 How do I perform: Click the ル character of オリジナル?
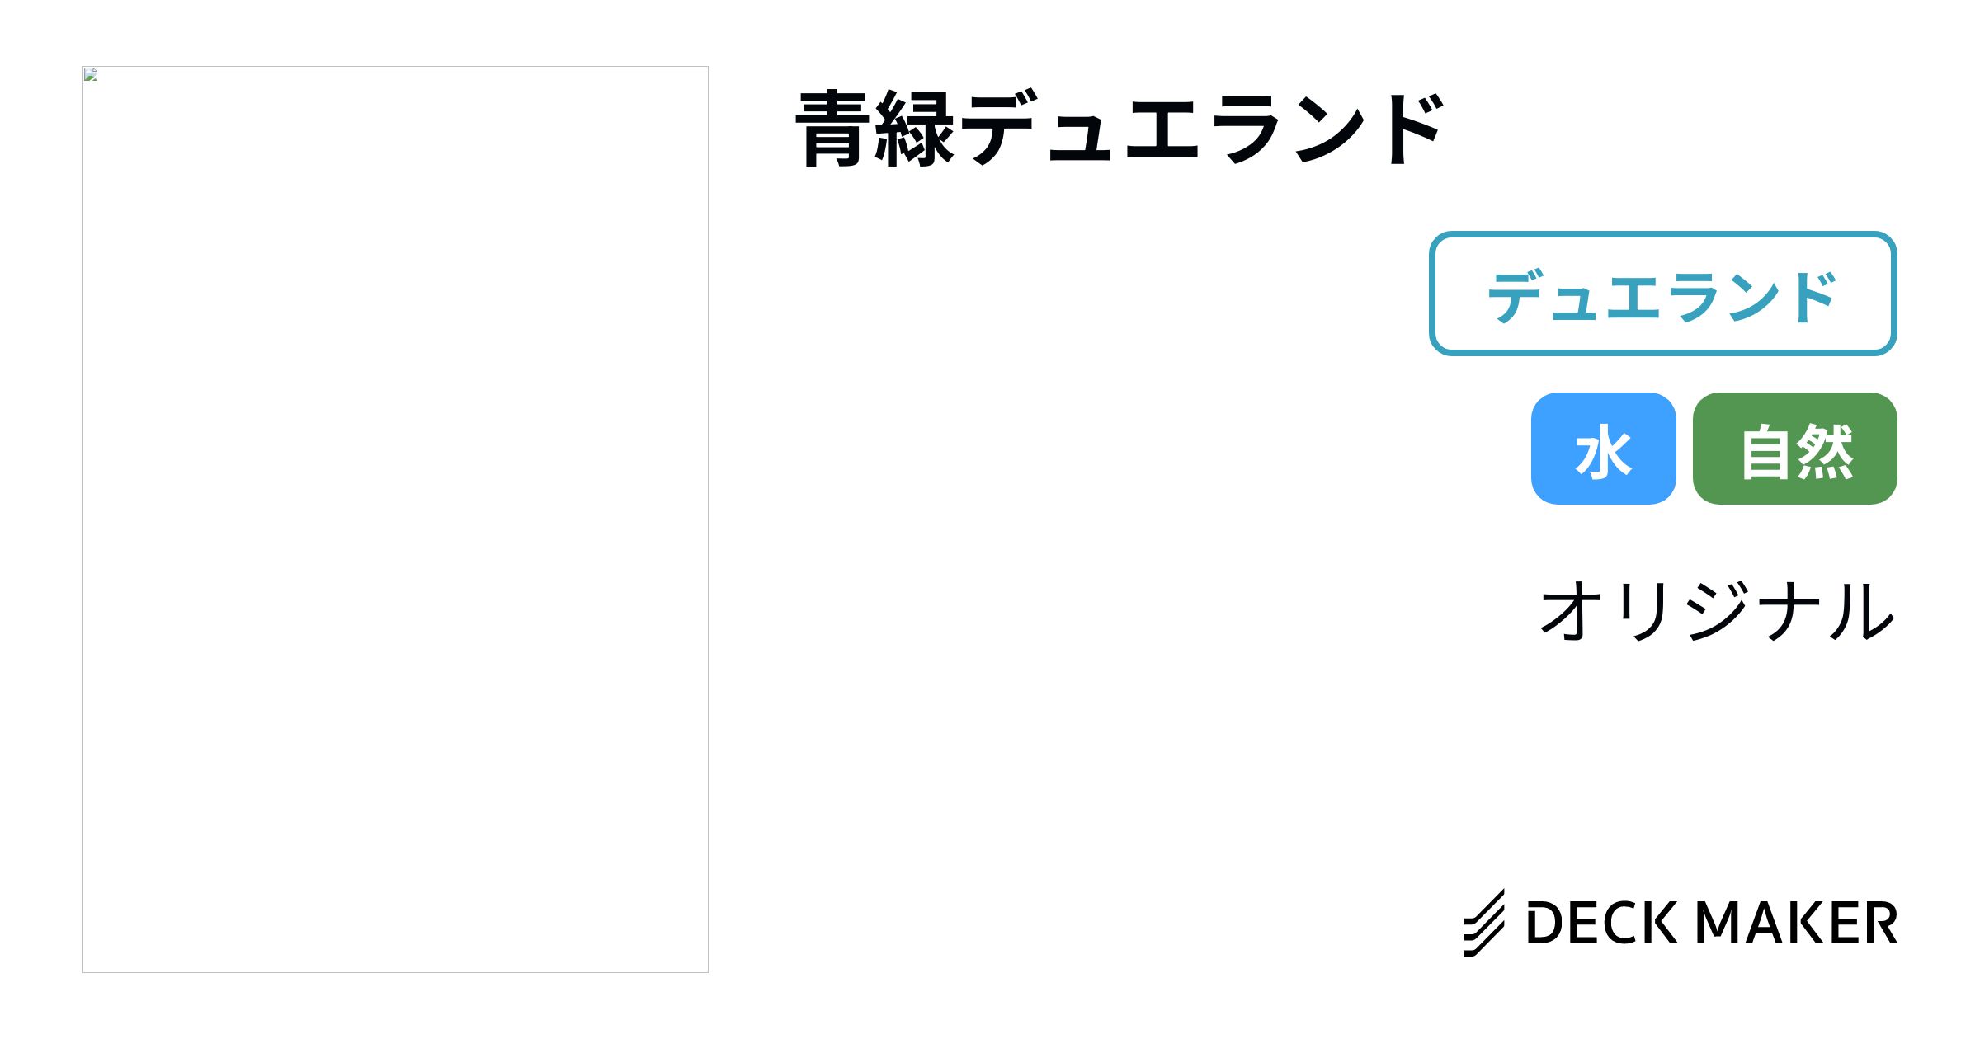point(1861,610)
